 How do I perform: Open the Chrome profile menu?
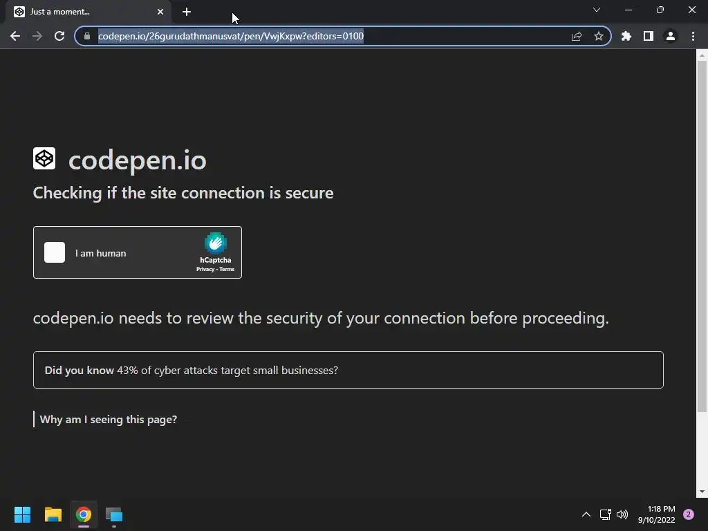(671, 36)
